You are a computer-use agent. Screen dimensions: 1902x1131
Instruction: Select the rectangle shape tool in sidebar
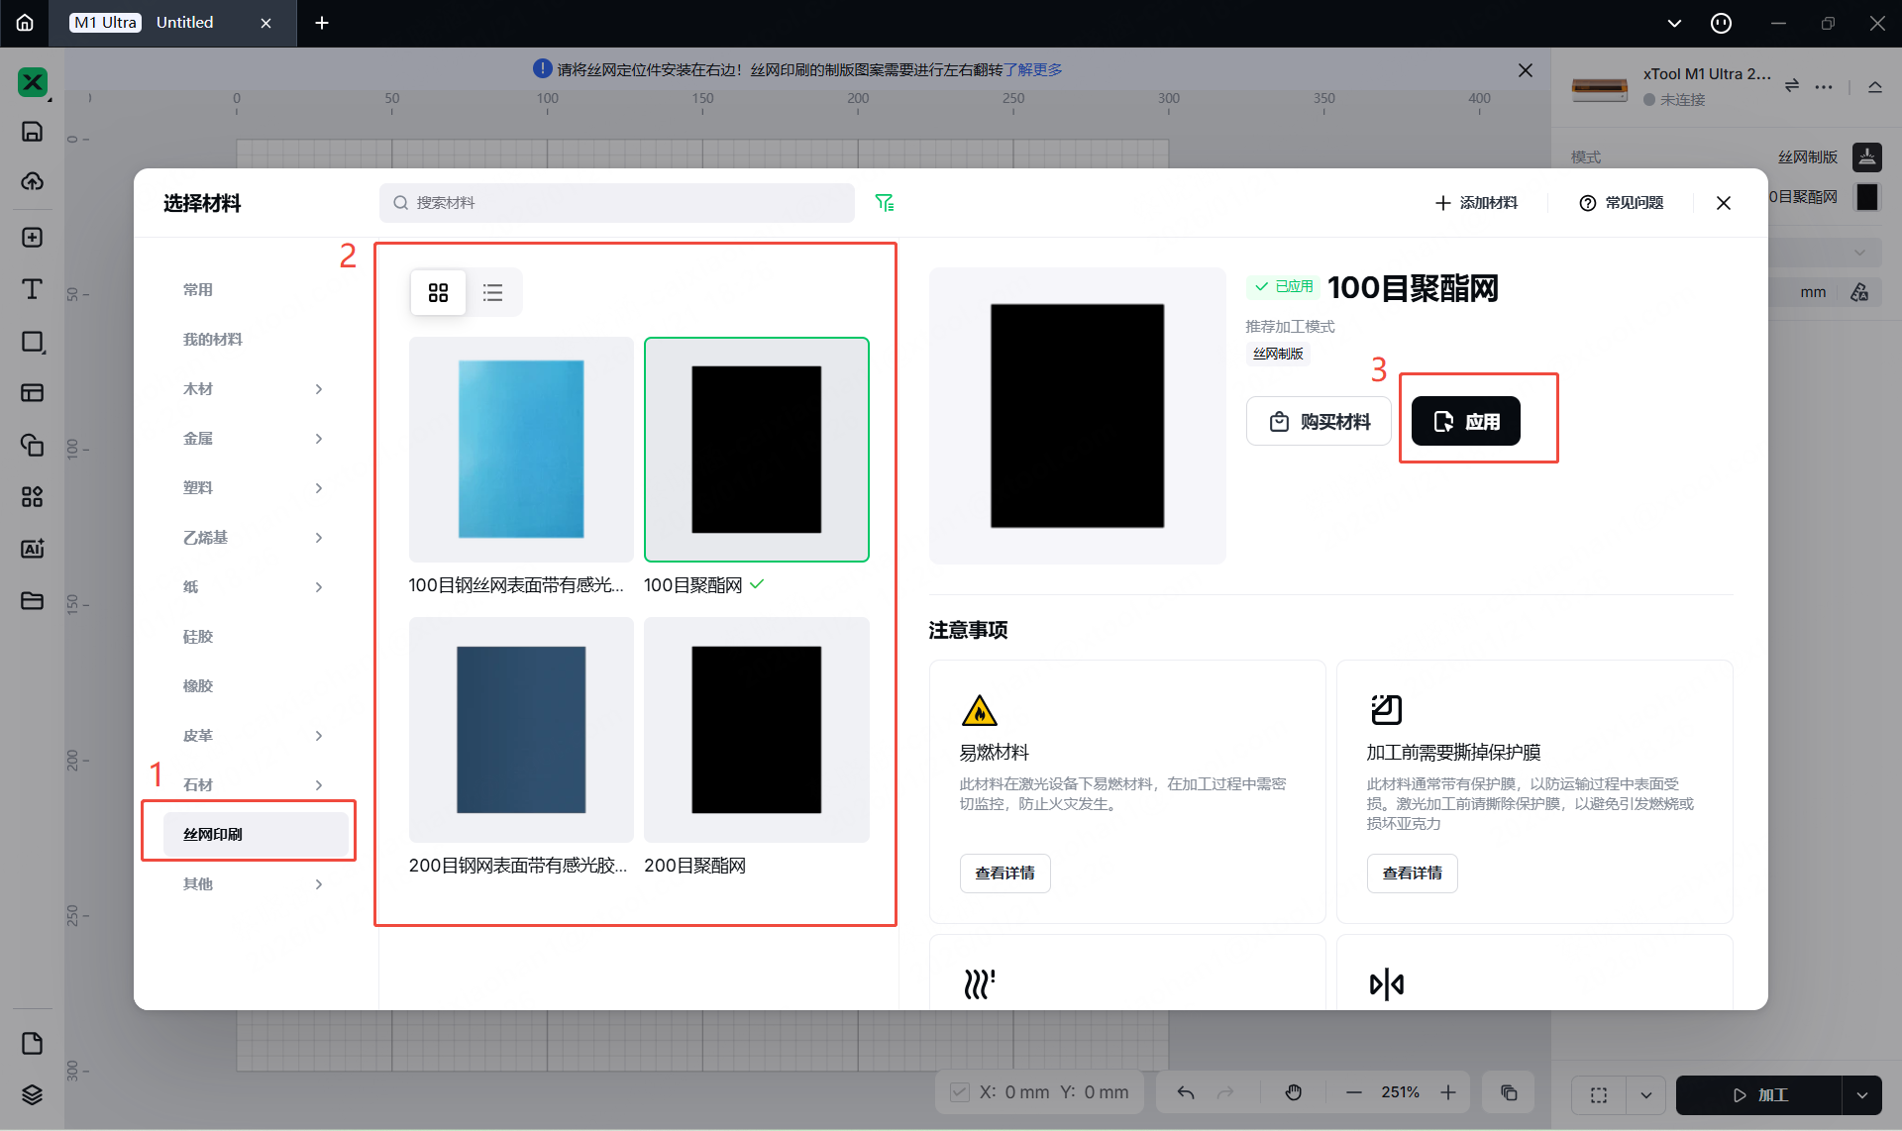click(33, 342)
